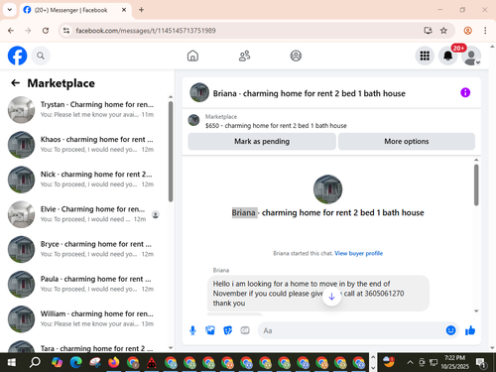Click the Briana conversation title in header
This screenshot has width=496, height=372.
click(x=310, y=93)
